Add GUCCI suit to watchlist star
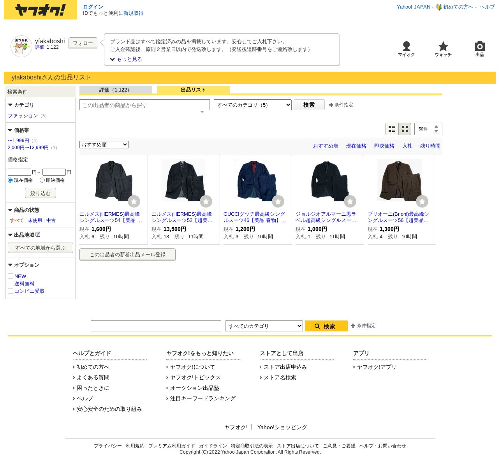 tap(278, 201)
